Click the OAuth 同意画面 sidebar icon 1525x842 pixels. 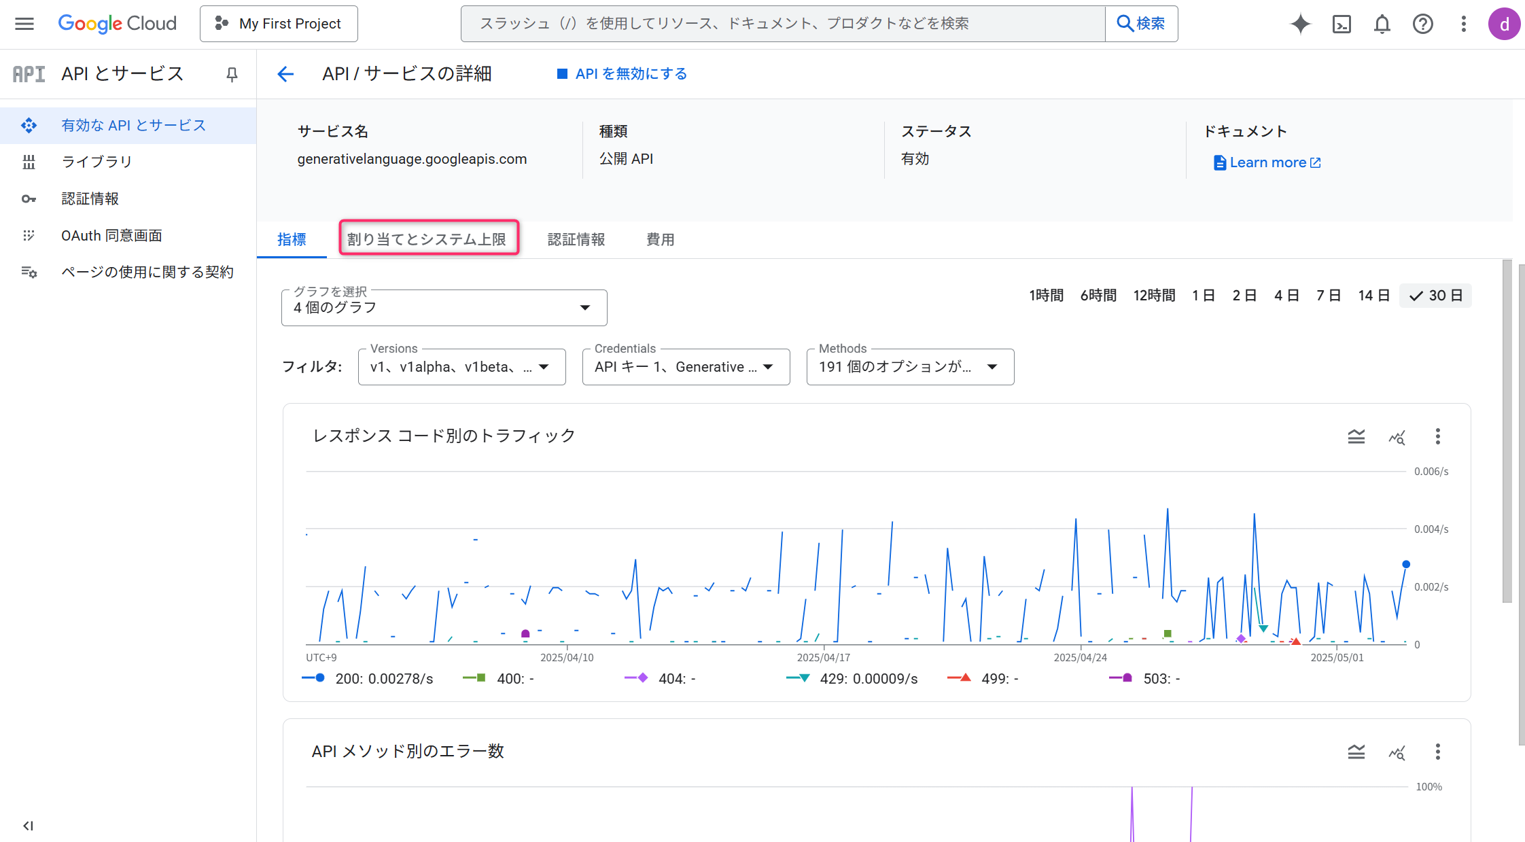[x=29, y=236]
